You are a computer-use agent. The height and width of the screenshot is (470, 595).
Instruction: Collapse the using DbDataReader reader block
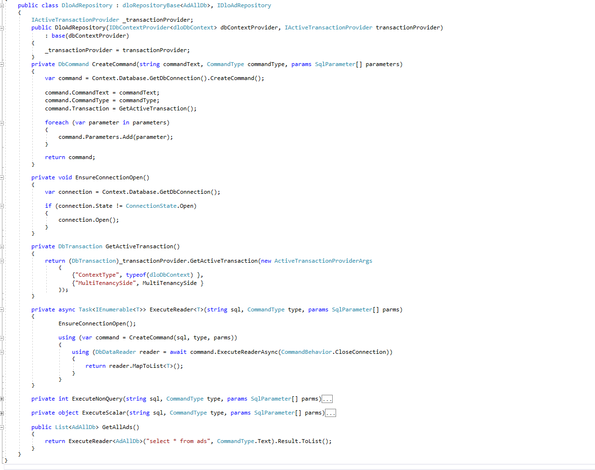tap(2, 352)
